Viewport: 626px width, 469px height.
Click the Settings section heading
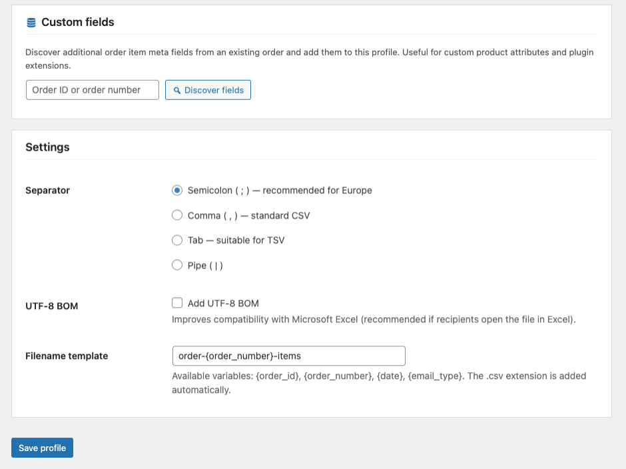click(47, 147)
